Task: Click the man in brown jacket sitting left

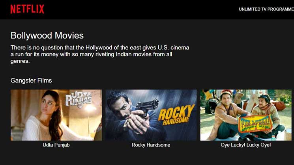Action: (x=226, y=117)
